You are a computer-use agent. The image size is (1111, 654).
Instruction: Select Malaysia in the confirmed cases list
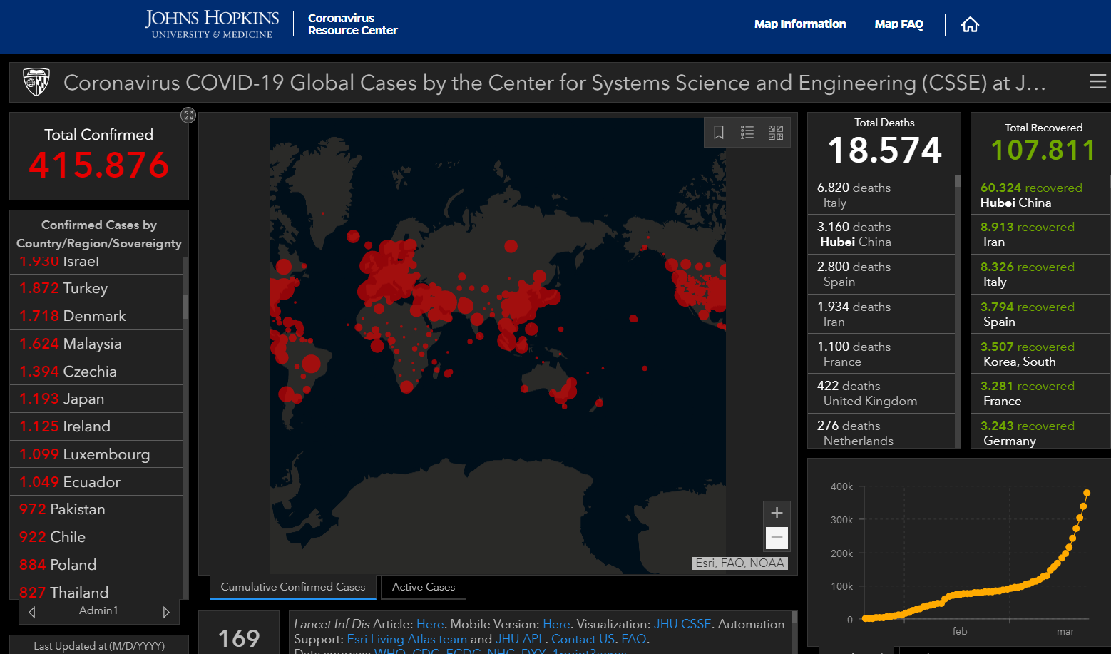[96, 344]
